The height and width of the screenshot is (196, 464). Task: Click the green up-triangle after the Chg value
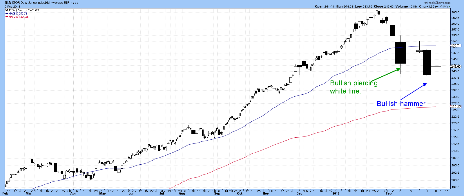[449, 6]
